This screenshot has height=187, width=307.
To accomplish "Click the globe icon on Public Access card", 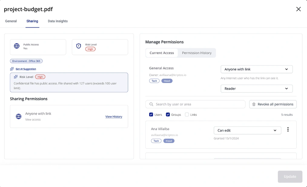I will pyautogui.click(x=16, y=46).
